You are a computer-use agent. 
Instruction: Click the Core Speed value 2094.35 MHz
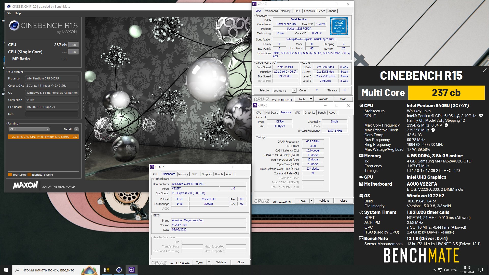[x=285, y=67]
